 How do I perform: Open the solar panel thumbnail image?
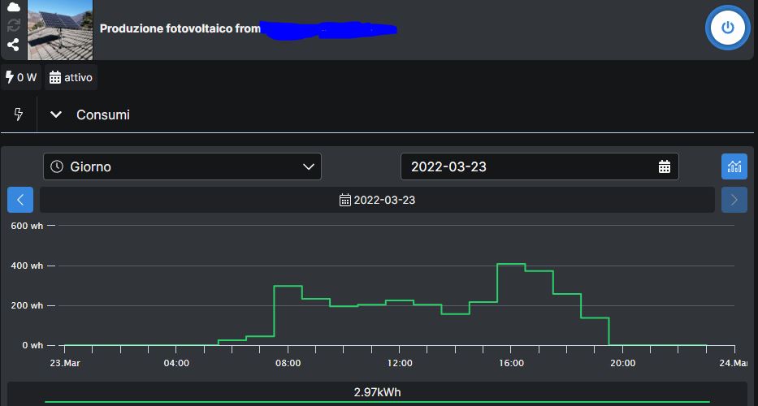[60, 30]
